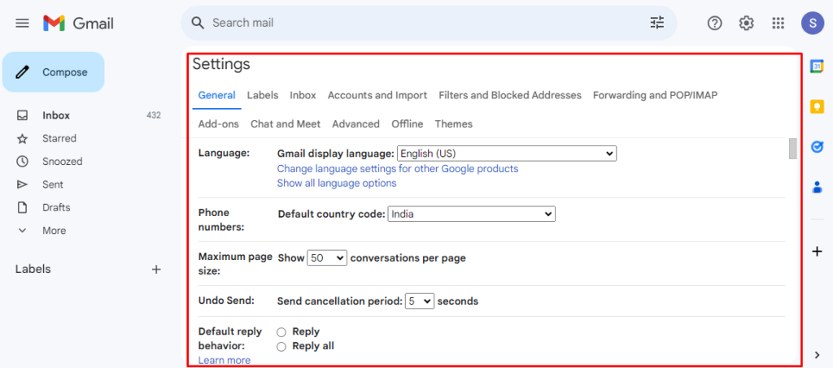Get add-ons plus icon in side panel

817,252
